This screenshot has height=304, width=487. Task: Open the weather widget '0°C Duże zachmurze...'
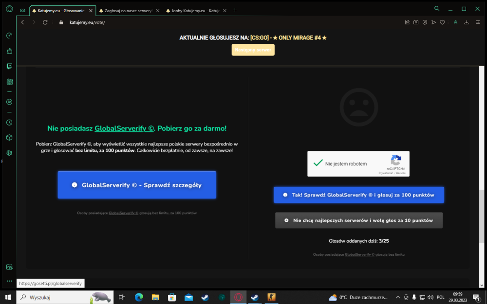(x=358, y=297)
